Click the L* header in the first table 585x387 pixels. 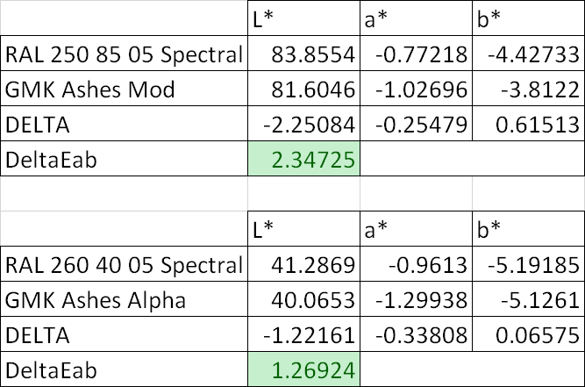click(x=302, y=19)
